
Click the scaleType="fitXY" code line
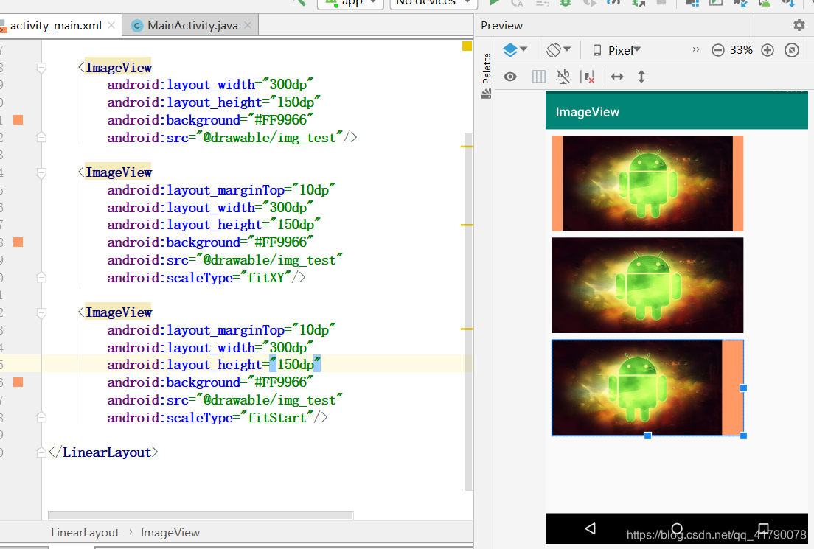pos(206,278)
